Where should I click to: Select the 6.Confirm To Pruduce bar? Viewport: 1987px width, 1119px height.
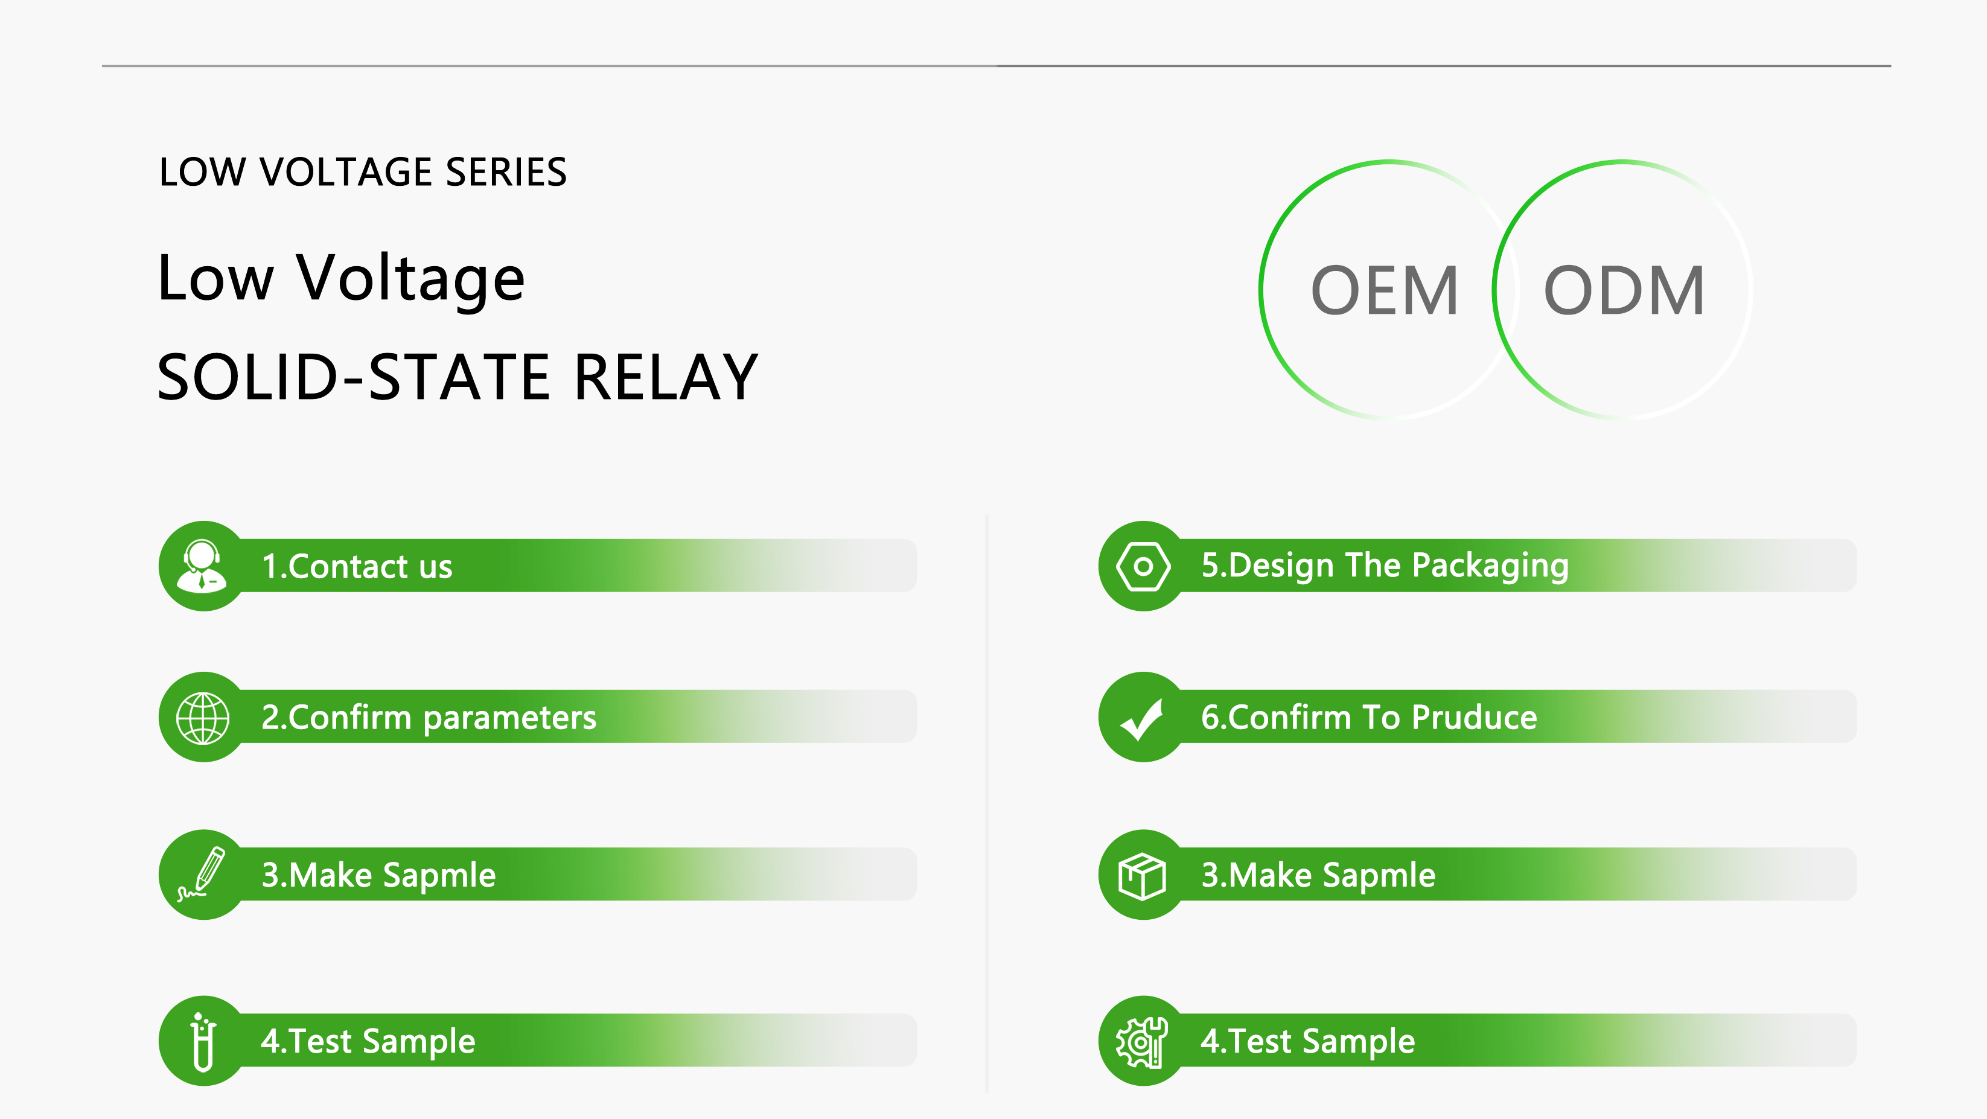[1477, 716]
